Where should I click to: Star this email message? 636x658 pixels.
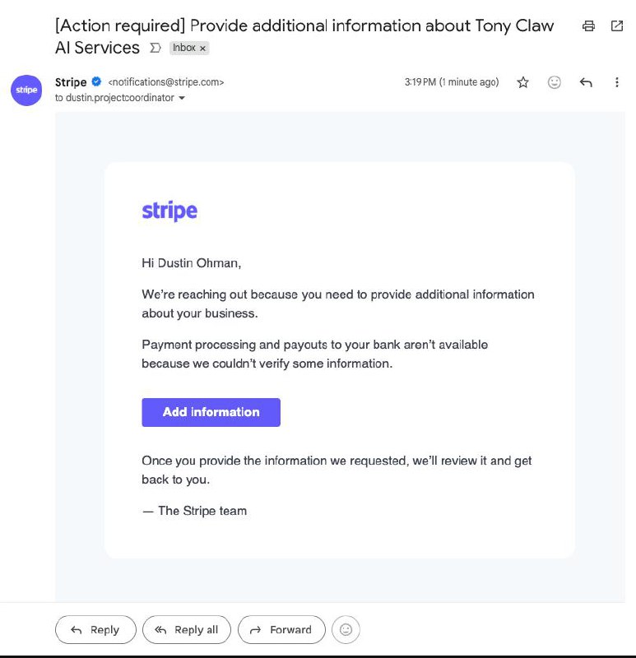pos(522,82)
